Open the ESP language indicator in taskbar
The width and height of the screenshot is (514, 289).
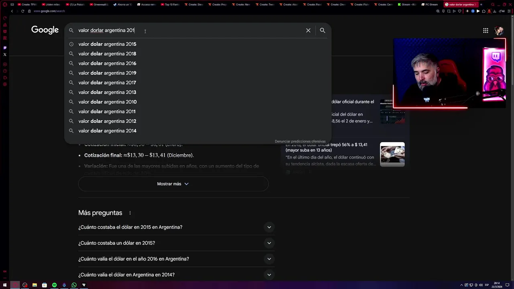pyautogui.click(x=487, y=285)
